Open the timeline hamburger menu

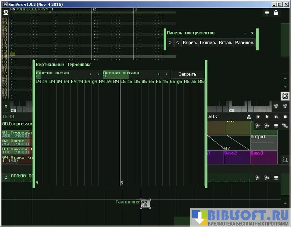[x=276, y=178]
